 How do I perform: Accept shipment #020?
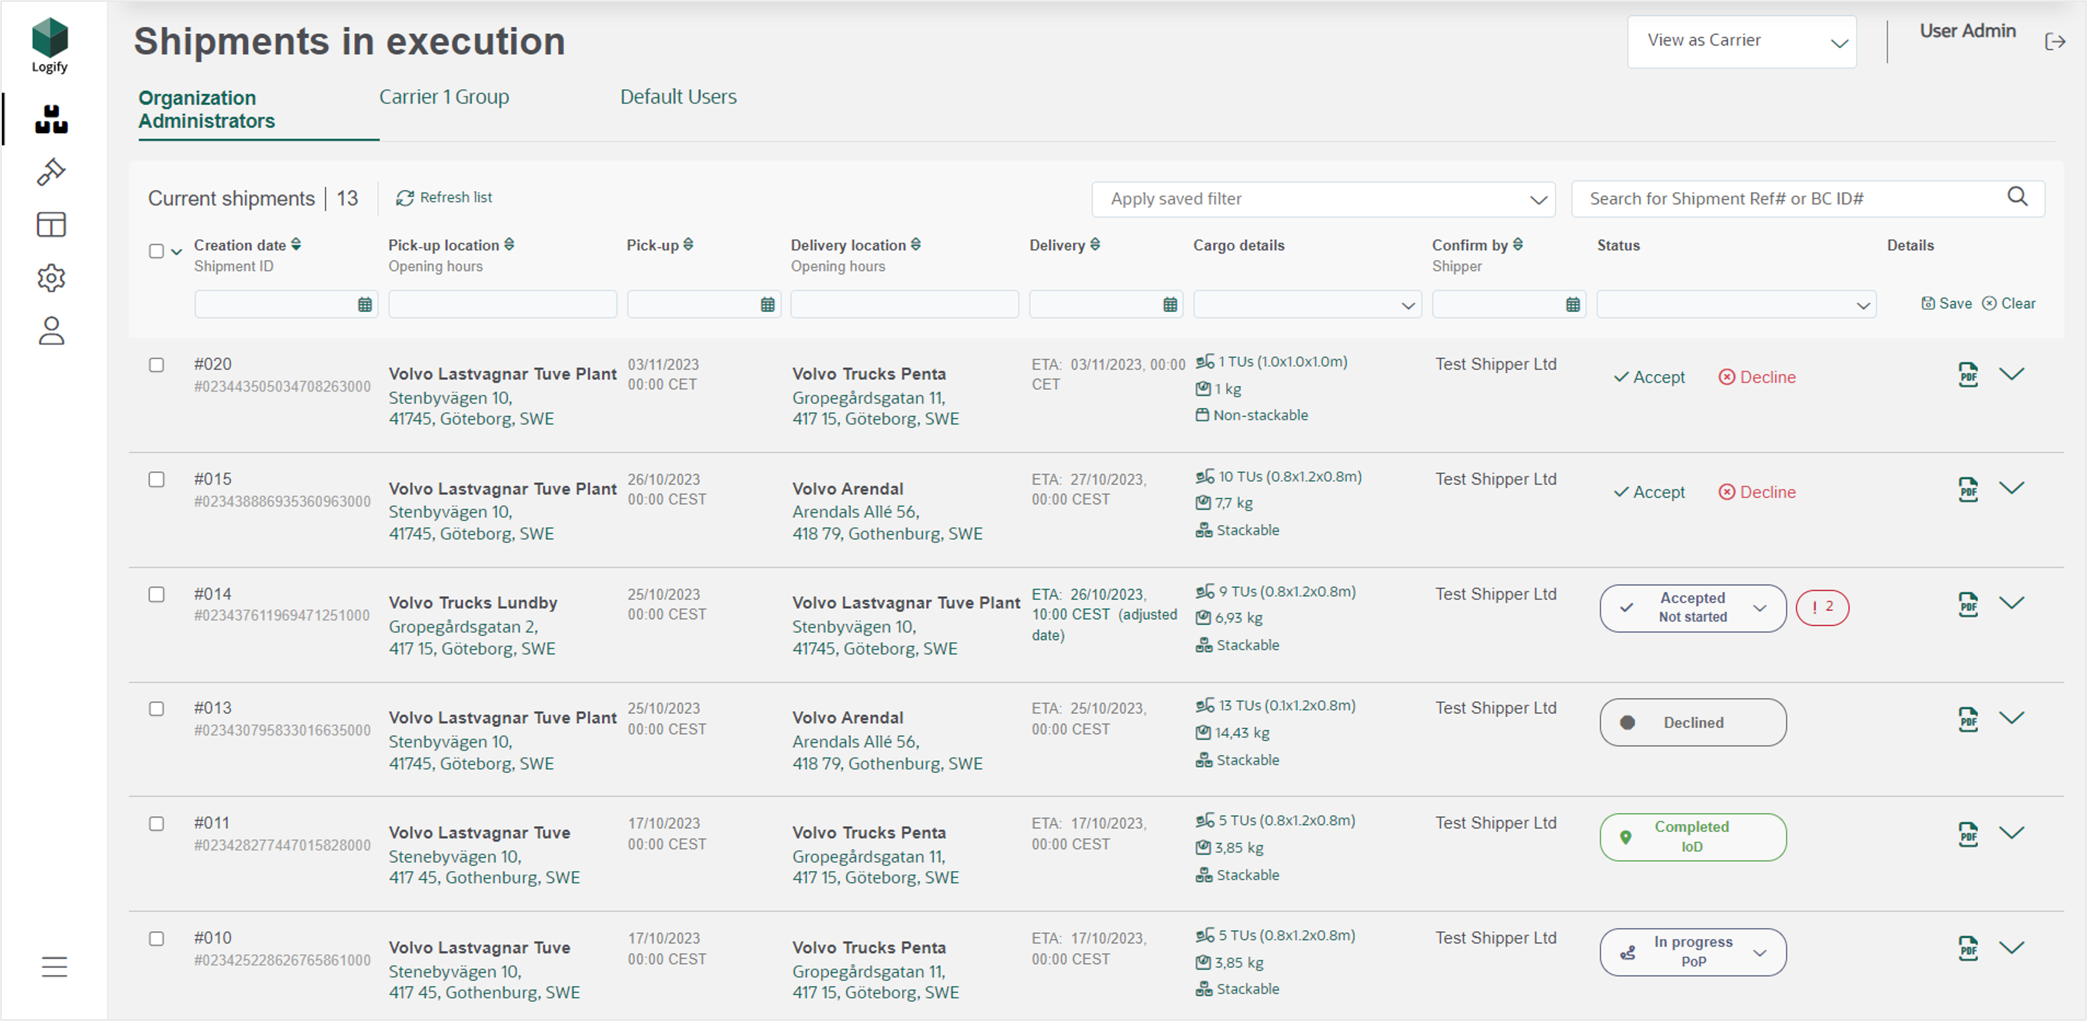pyautogui.click(x=1649, y=377)
